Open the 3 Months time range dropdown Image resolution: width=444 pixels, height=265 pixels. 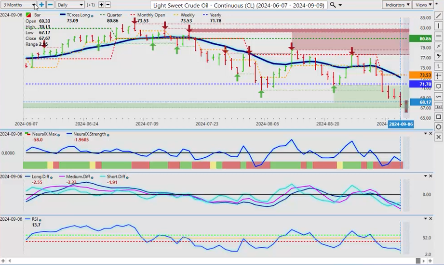[19, 5]
